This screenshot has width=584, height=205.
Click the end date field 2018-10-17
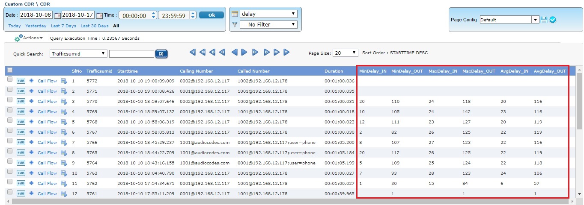point(78,15)
